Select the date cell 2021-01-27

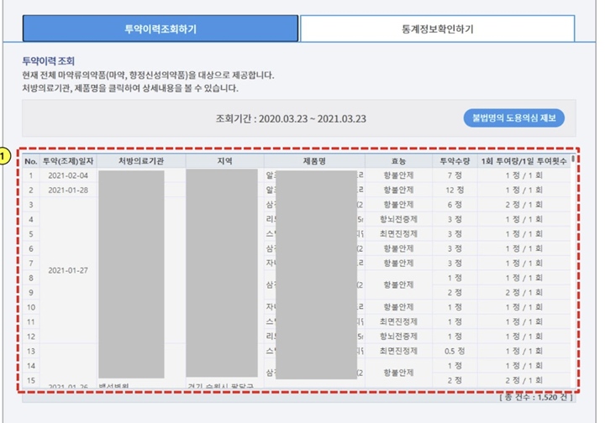[68, 270]
